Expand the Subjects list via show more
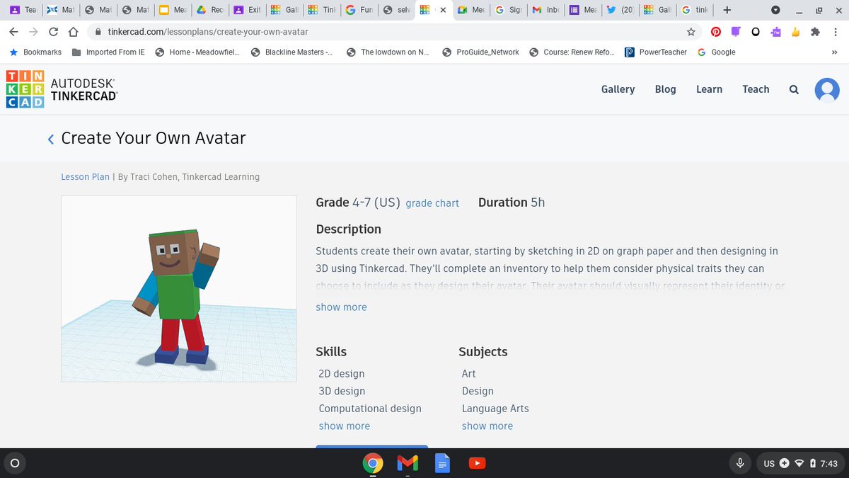This screenshot has height=478, width=849. tap(487, 426)
